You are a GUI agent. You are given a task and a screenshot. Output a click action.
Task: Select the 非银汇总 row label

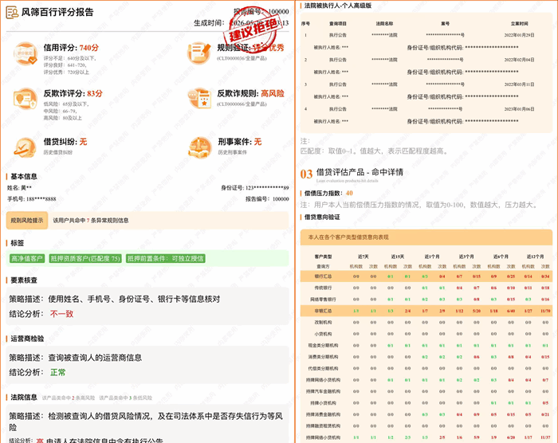pyautogui.click(x=323, y=311)
